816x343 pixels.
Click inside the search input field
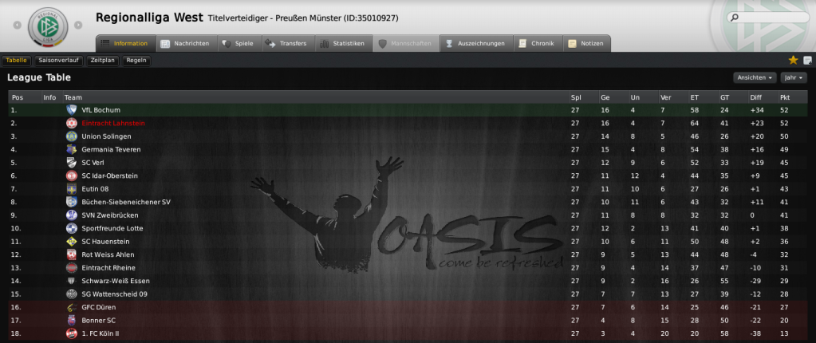pos(774,18)
